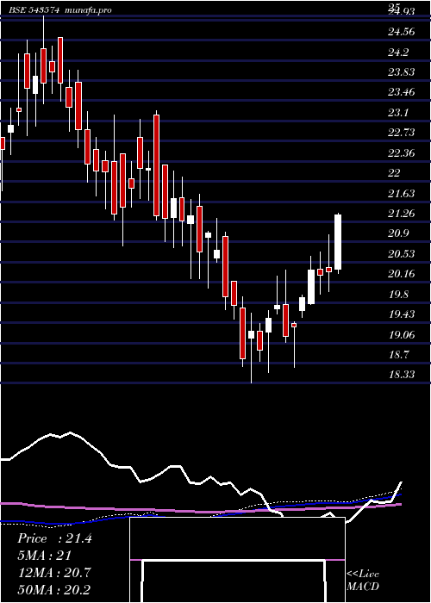The height and width of the screenshot is (603, 431).
Task: Click the 19.43 price axis label
Action: pos(401,314)
